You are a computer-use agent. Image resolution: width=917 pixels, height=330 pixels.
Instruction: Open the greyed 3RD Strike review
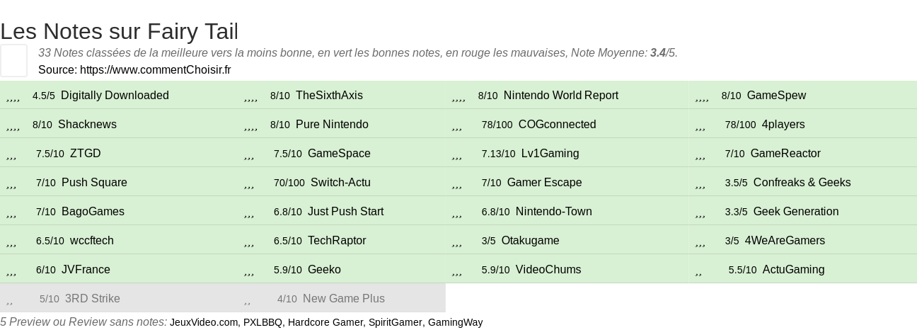(93, 299)
